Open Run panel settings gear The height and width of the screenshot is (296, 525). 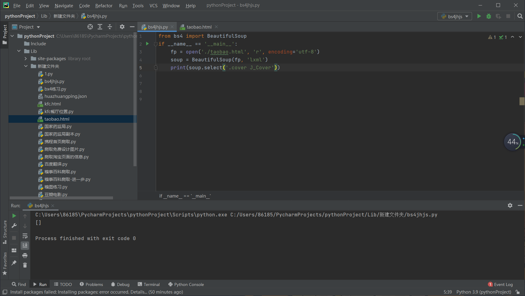tap(510, 205)
